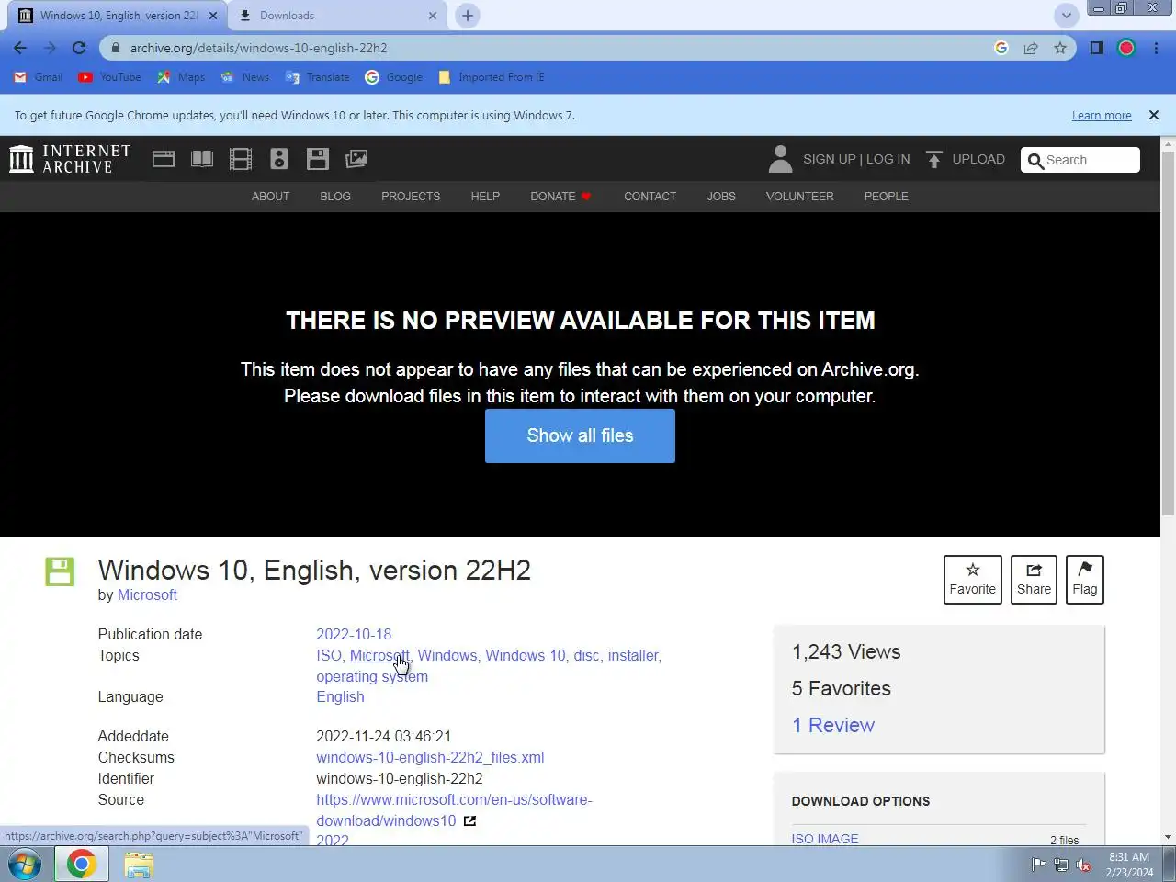Screen dimensions: 1176x882
Task: Open the ISO IMAGE download option
Action: (825, 839)
